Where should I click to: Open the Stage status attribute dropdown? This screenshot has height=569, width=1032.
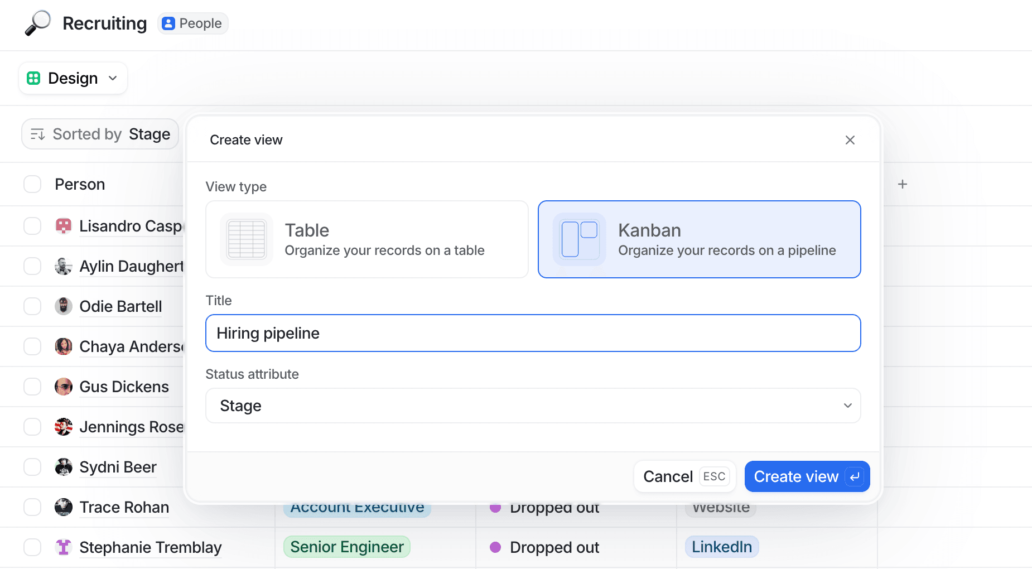[x=533, y=406]
